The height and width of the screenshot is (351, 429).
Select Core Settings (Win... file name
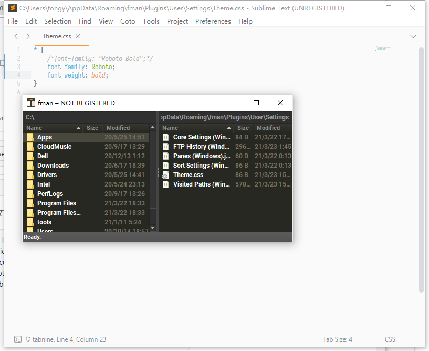tap(202, 137)
